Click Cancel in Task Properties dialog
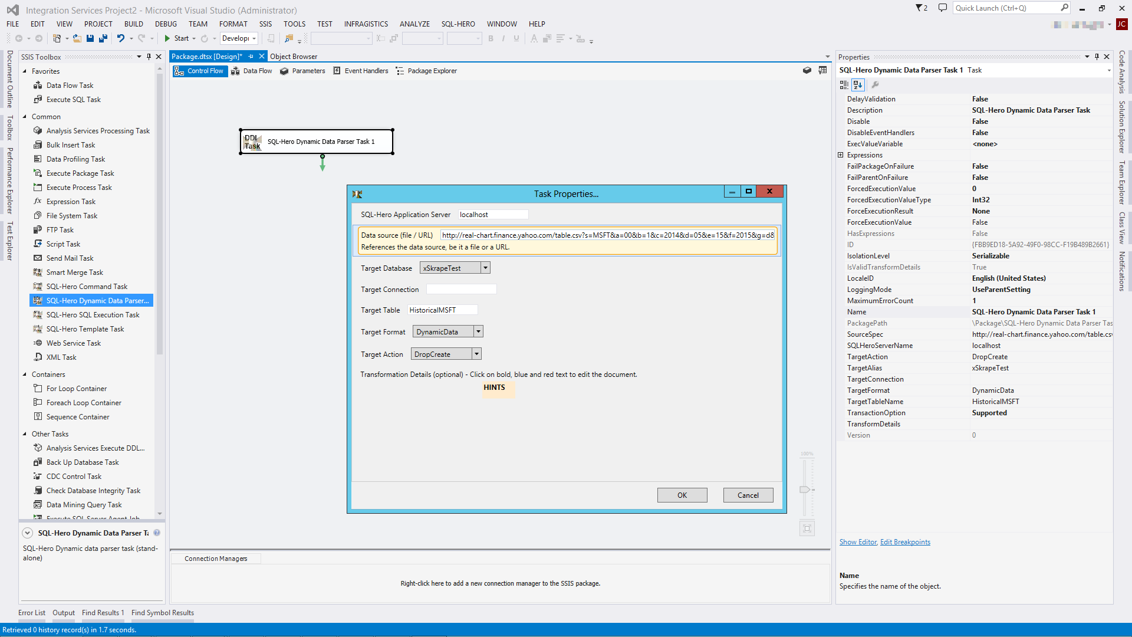This screenshot has width=1132, height=637. pos(748,495)
